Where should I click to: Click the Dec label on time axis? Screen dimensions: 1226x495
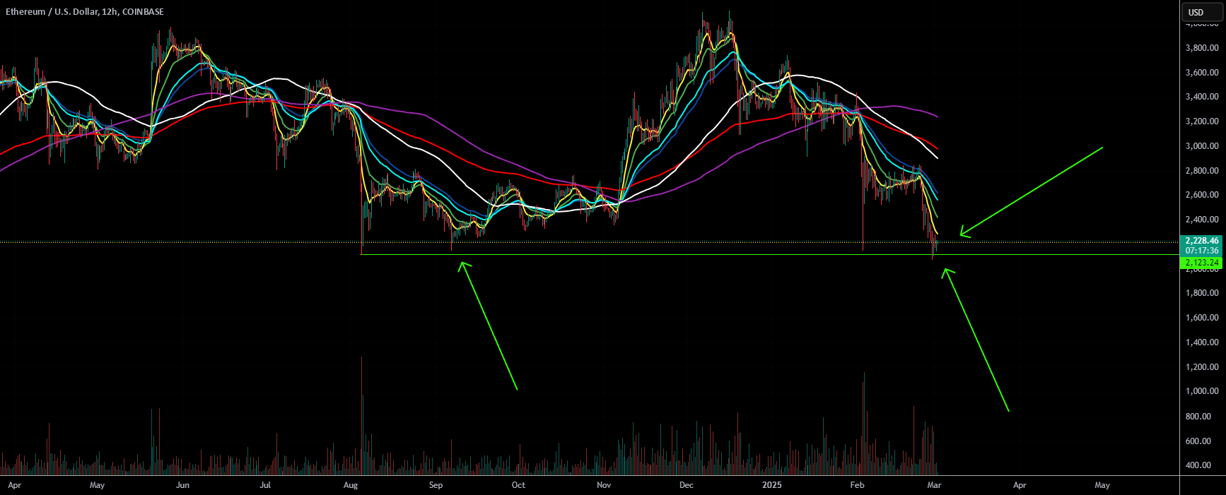pos(686,485)
